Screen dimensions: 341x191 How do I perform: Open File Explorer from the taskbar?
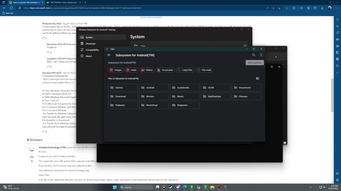coord(212,187)
